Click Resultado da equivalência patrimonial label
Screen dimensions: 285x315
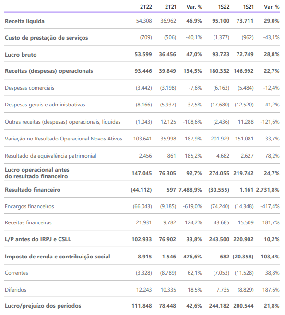50,156
